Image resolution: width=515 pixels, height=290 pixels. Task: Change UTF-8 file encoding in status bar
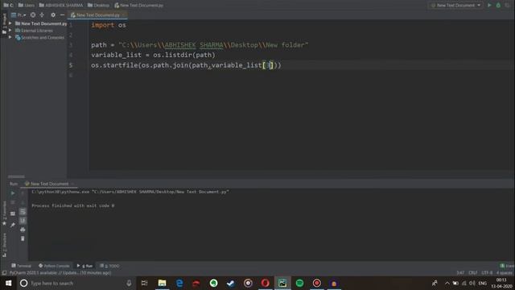click(487, 273)
